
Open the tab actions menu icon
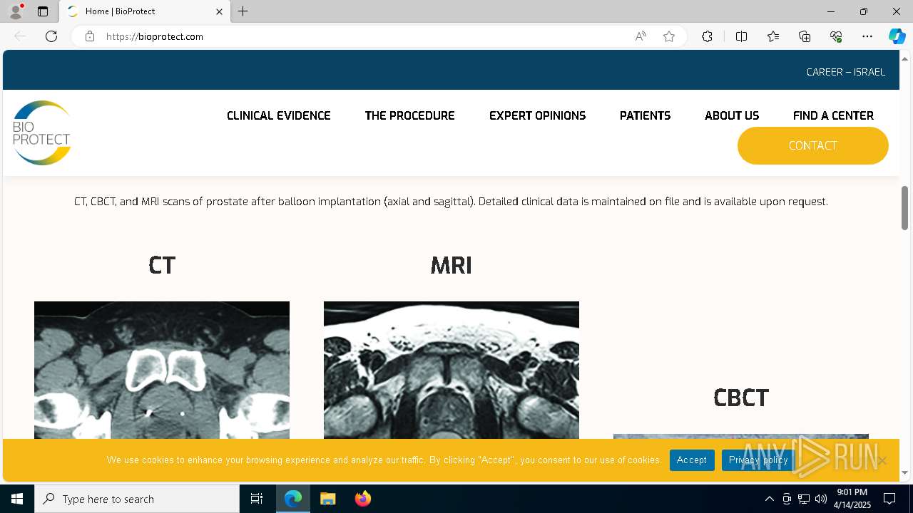(43, 11)
